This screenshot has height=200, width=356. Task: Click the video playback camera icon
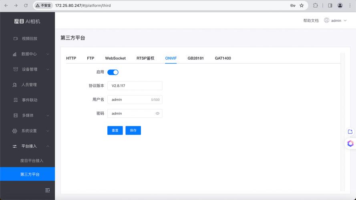(16, 38)
